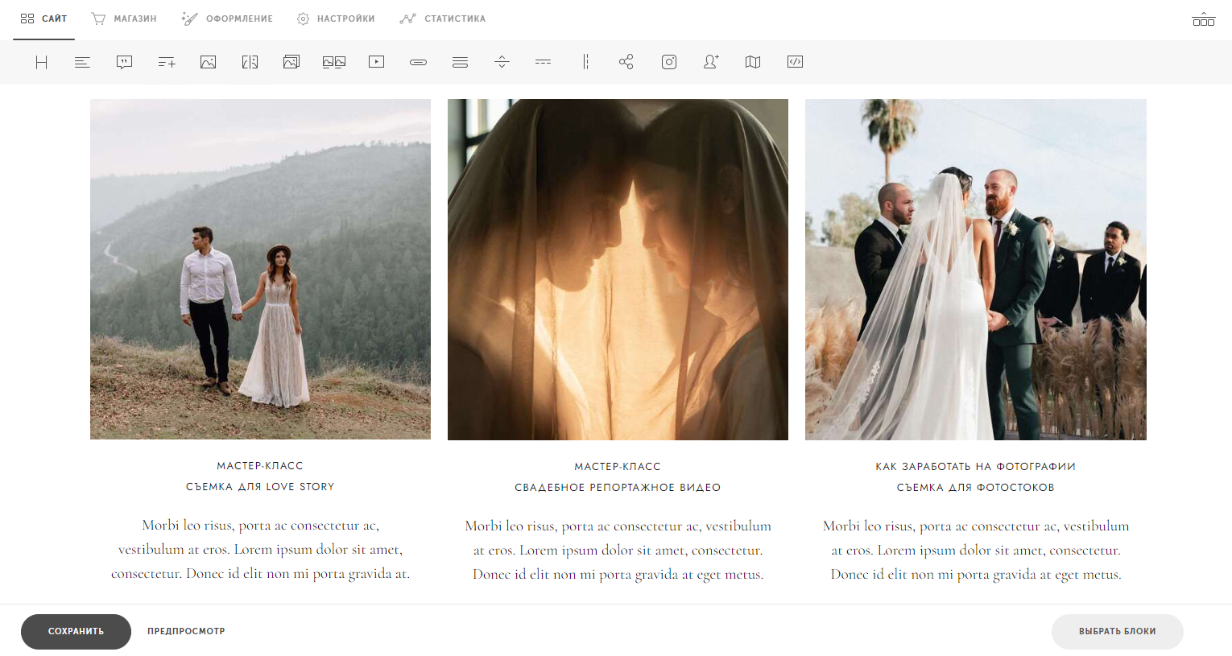
Task: Switch to the Оформление tab
Action: coord(227,19)
